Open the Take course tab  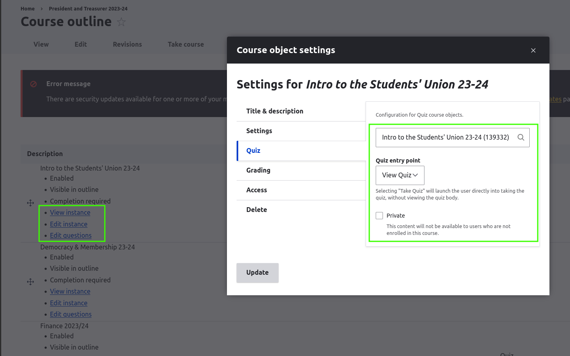click(x=186, y=45)
